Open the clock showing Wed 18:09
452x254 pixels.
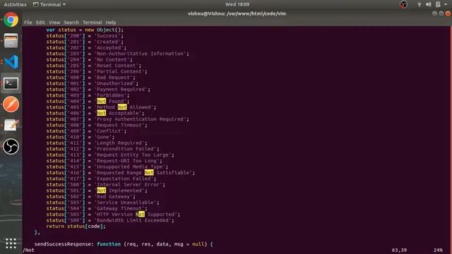coord(237,4)
